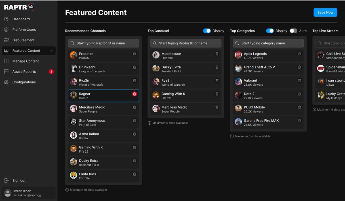The image size is (345, 201).
Task: Delete Dota 2 from Top Categories
Action: coord(299,94)
